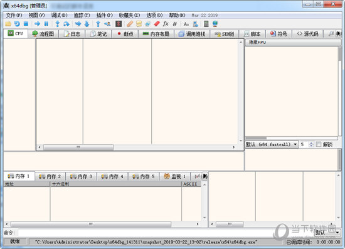
Task: Switch to the 日志 tab
Action: click(x=72, y=34)
